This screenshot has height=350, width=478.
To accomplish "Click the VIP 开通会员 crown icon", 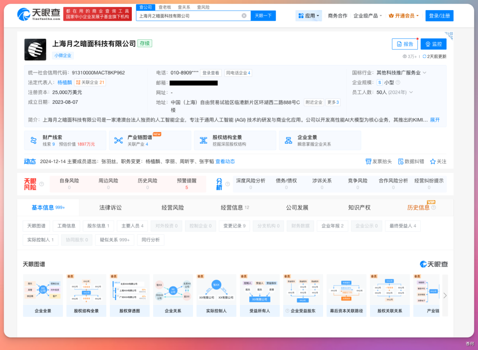I will pyautogui.click(x=391, y=16).
